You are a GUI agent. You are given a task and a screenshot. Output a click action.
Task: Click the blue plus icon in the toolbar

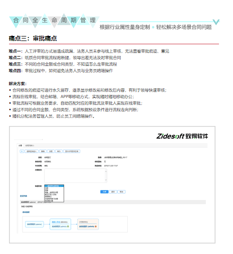coord(22,151)
